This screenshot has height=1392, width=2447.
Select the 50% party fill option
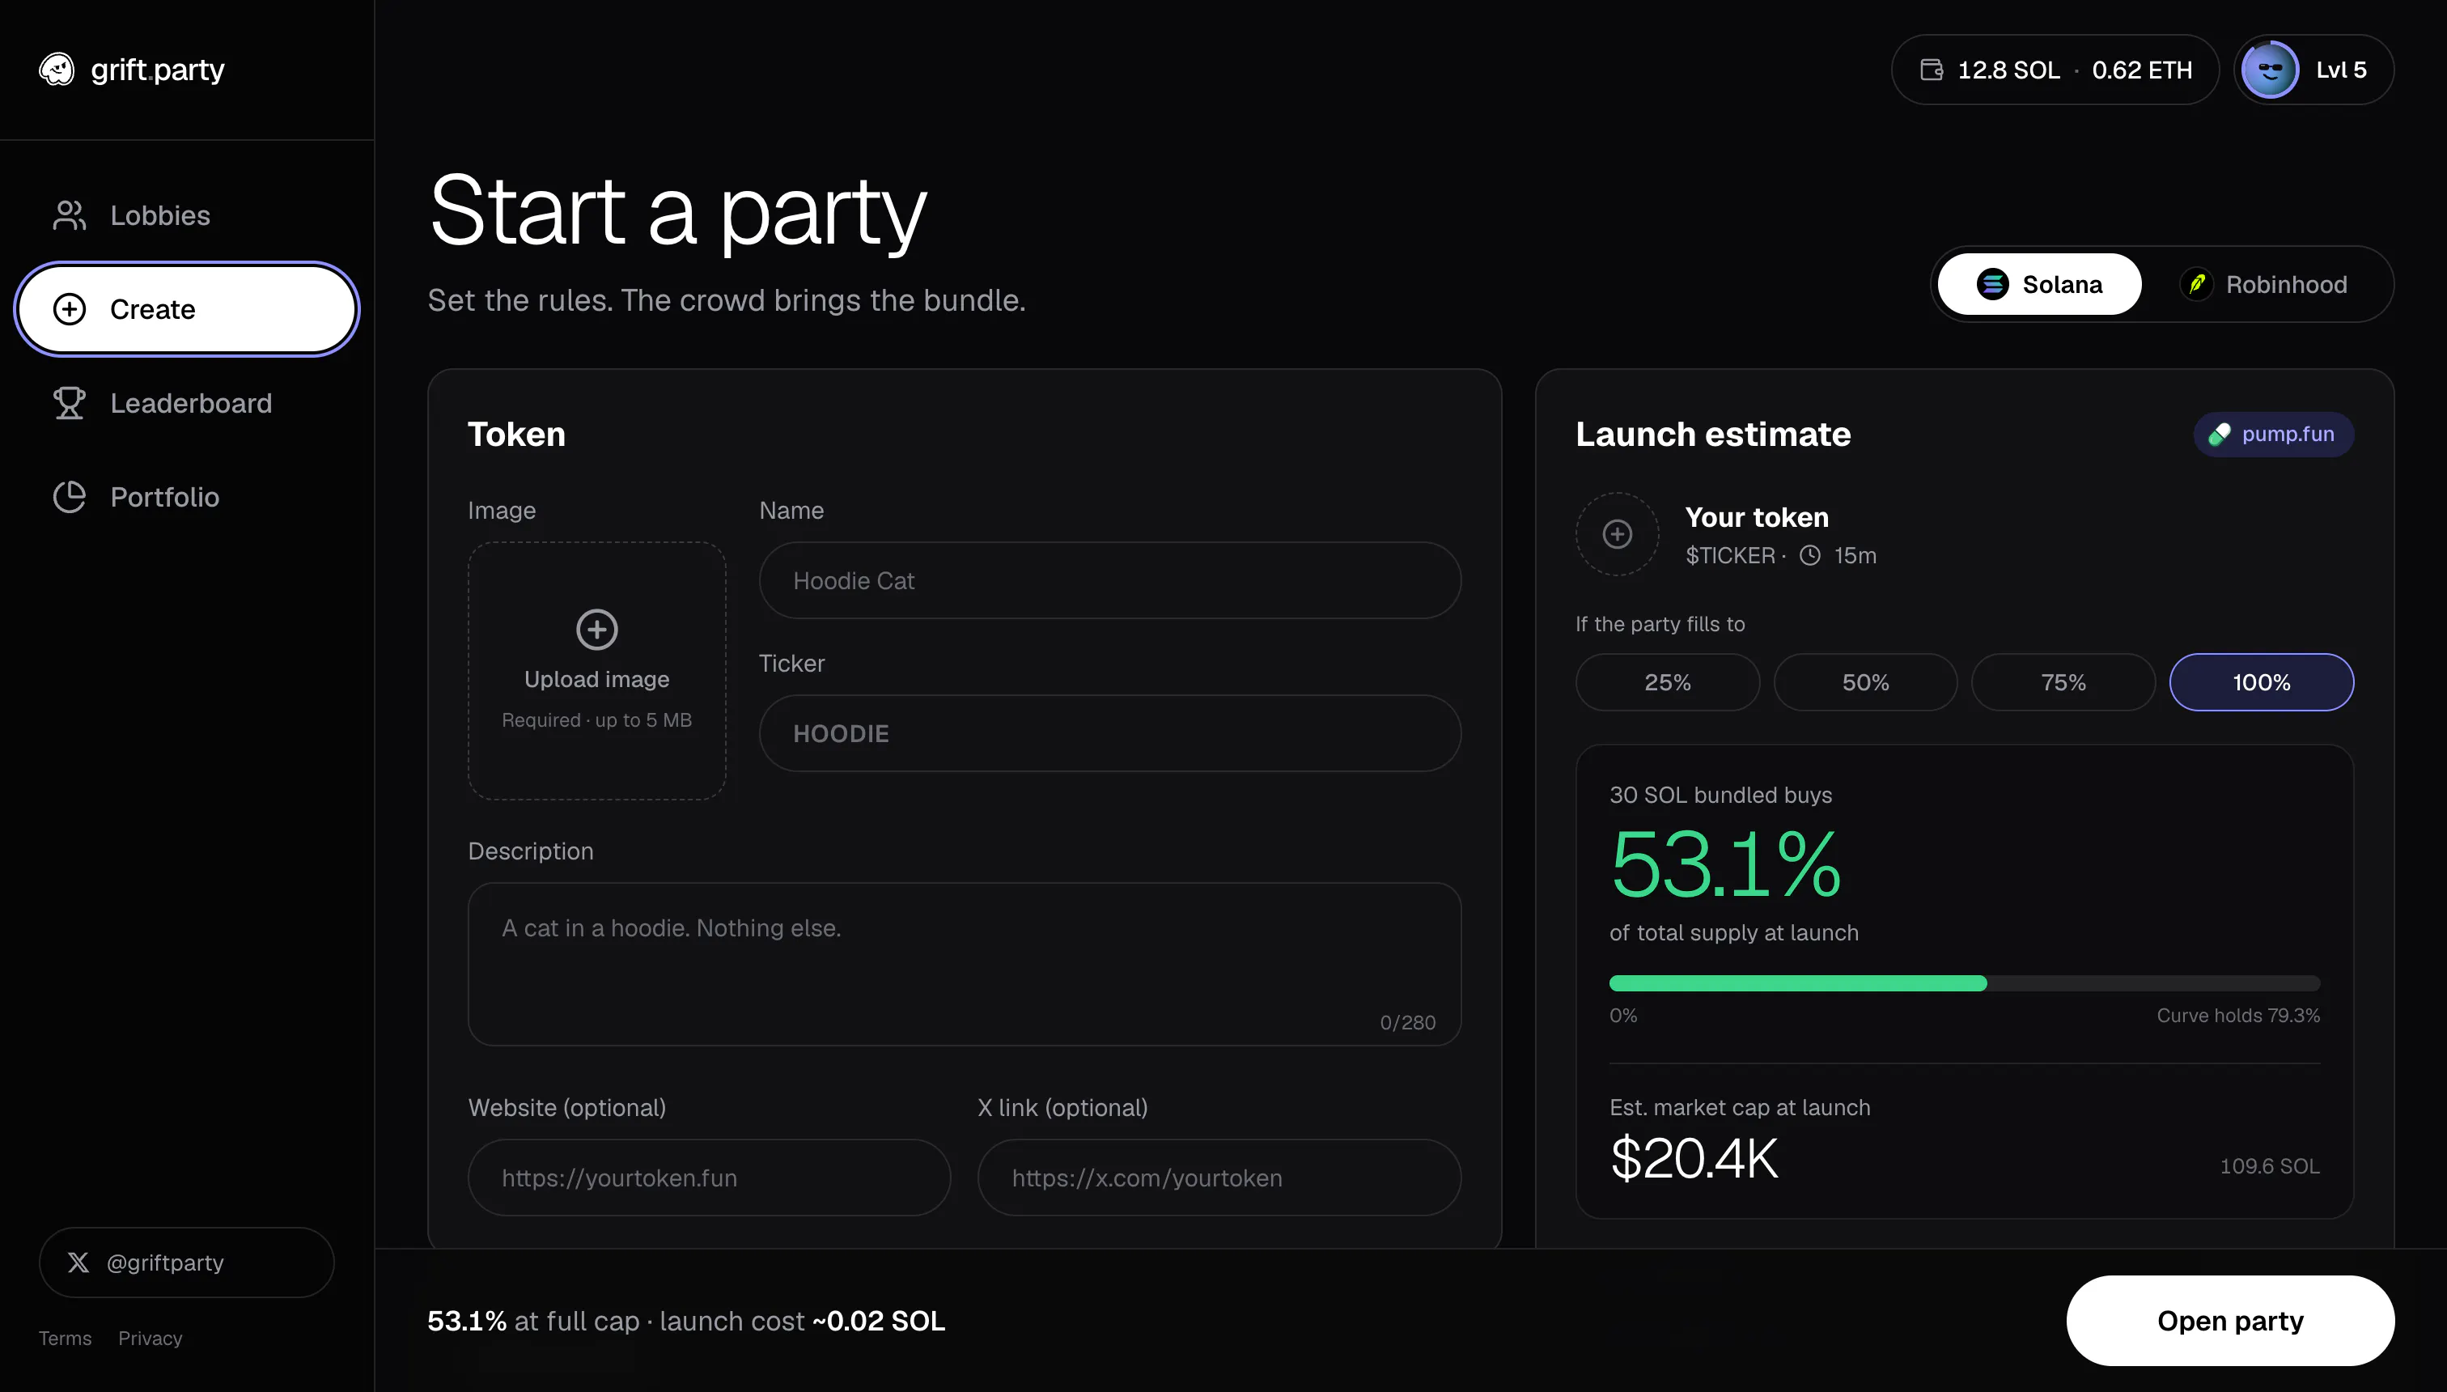(1865, 681)
